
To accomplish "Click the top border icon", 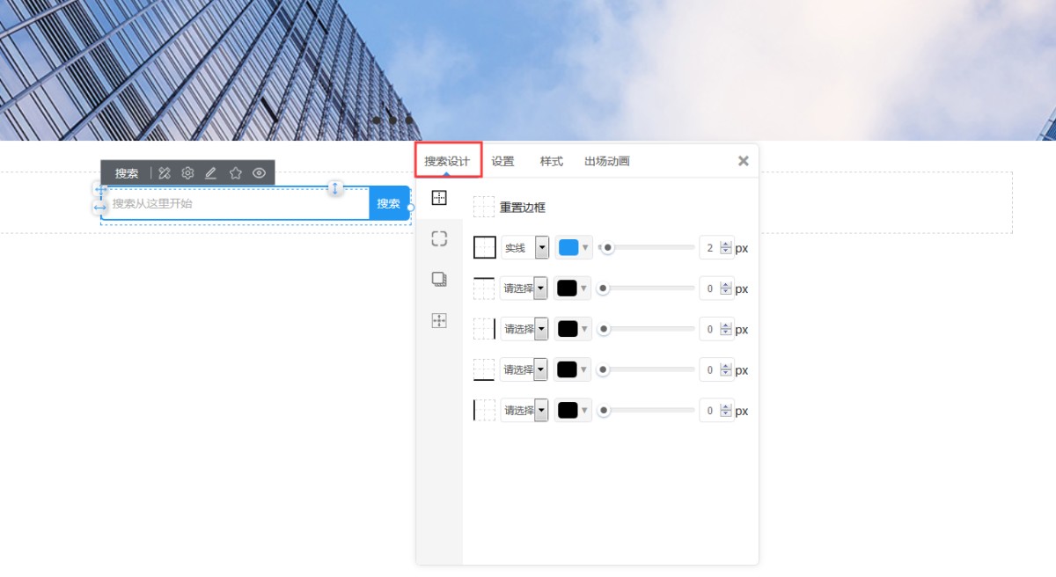I will 484,288.
